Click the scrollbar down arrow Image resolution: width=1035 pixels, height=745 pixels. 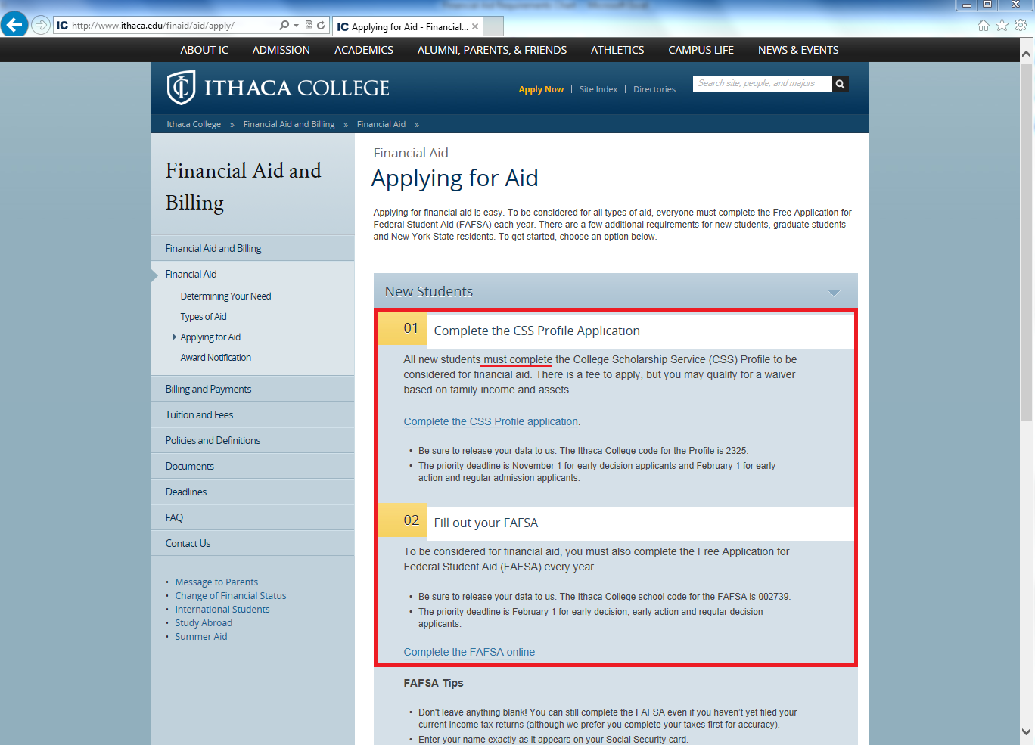coord(1027,731)
